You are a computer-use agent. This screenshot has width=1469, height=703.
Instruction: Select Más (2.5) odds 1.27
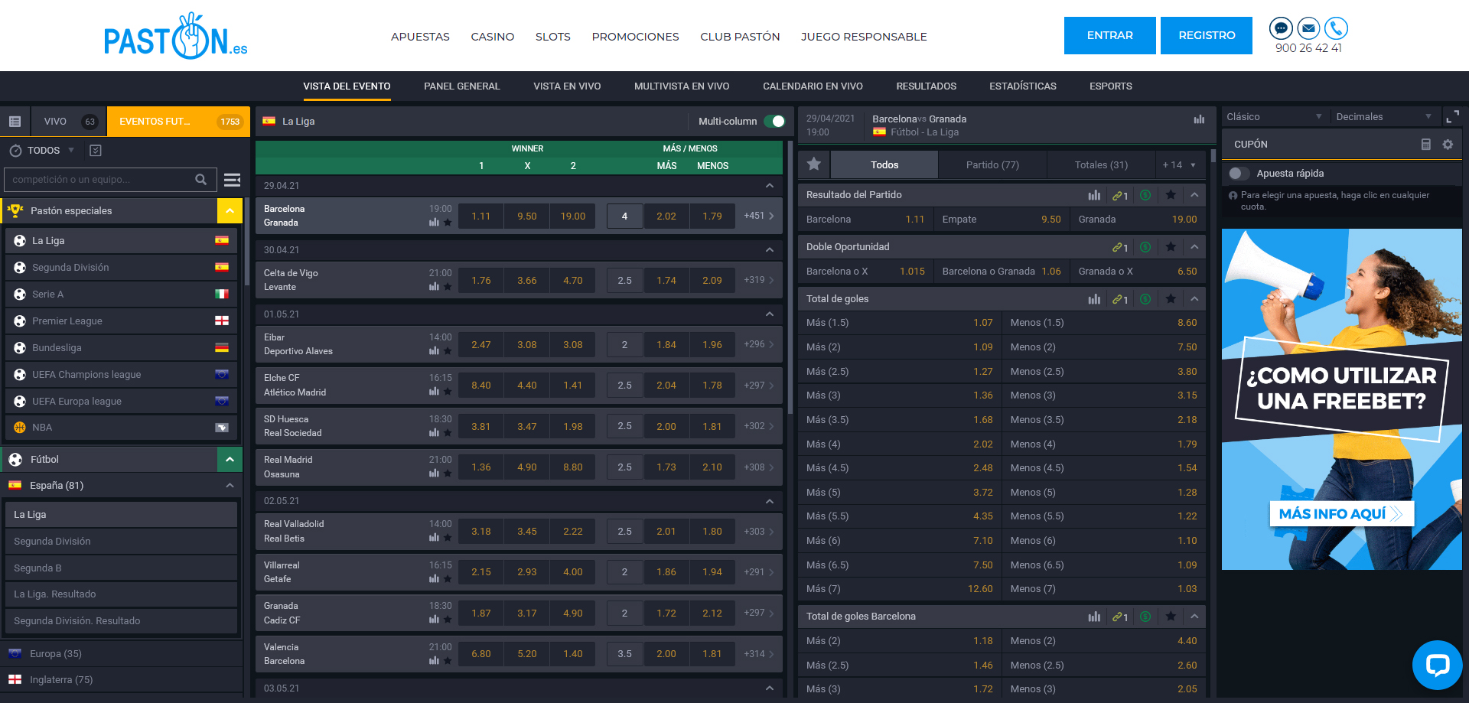coord(899,371)
